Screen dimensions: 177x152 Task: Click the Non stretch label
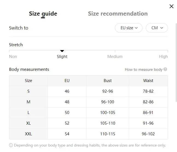13,57
